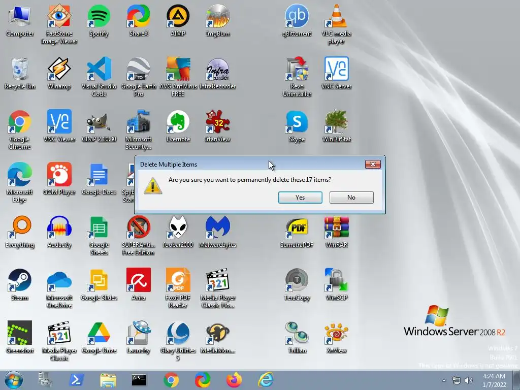Image resolution: width=520 pixels, height=390 pixels.
Task: Select the Glary Utilities 5 icon
Action: tap(178, 341)
